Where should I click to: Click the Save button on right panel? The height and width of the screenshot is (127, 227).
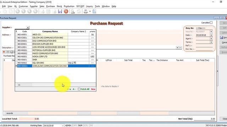pos(223,38)
